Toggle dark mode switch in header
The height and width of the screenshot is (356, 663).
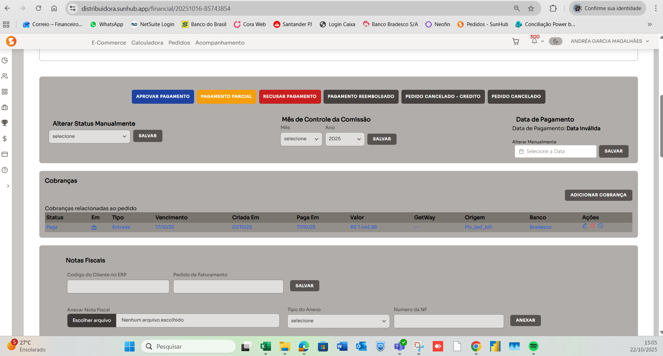click(556, 41)
